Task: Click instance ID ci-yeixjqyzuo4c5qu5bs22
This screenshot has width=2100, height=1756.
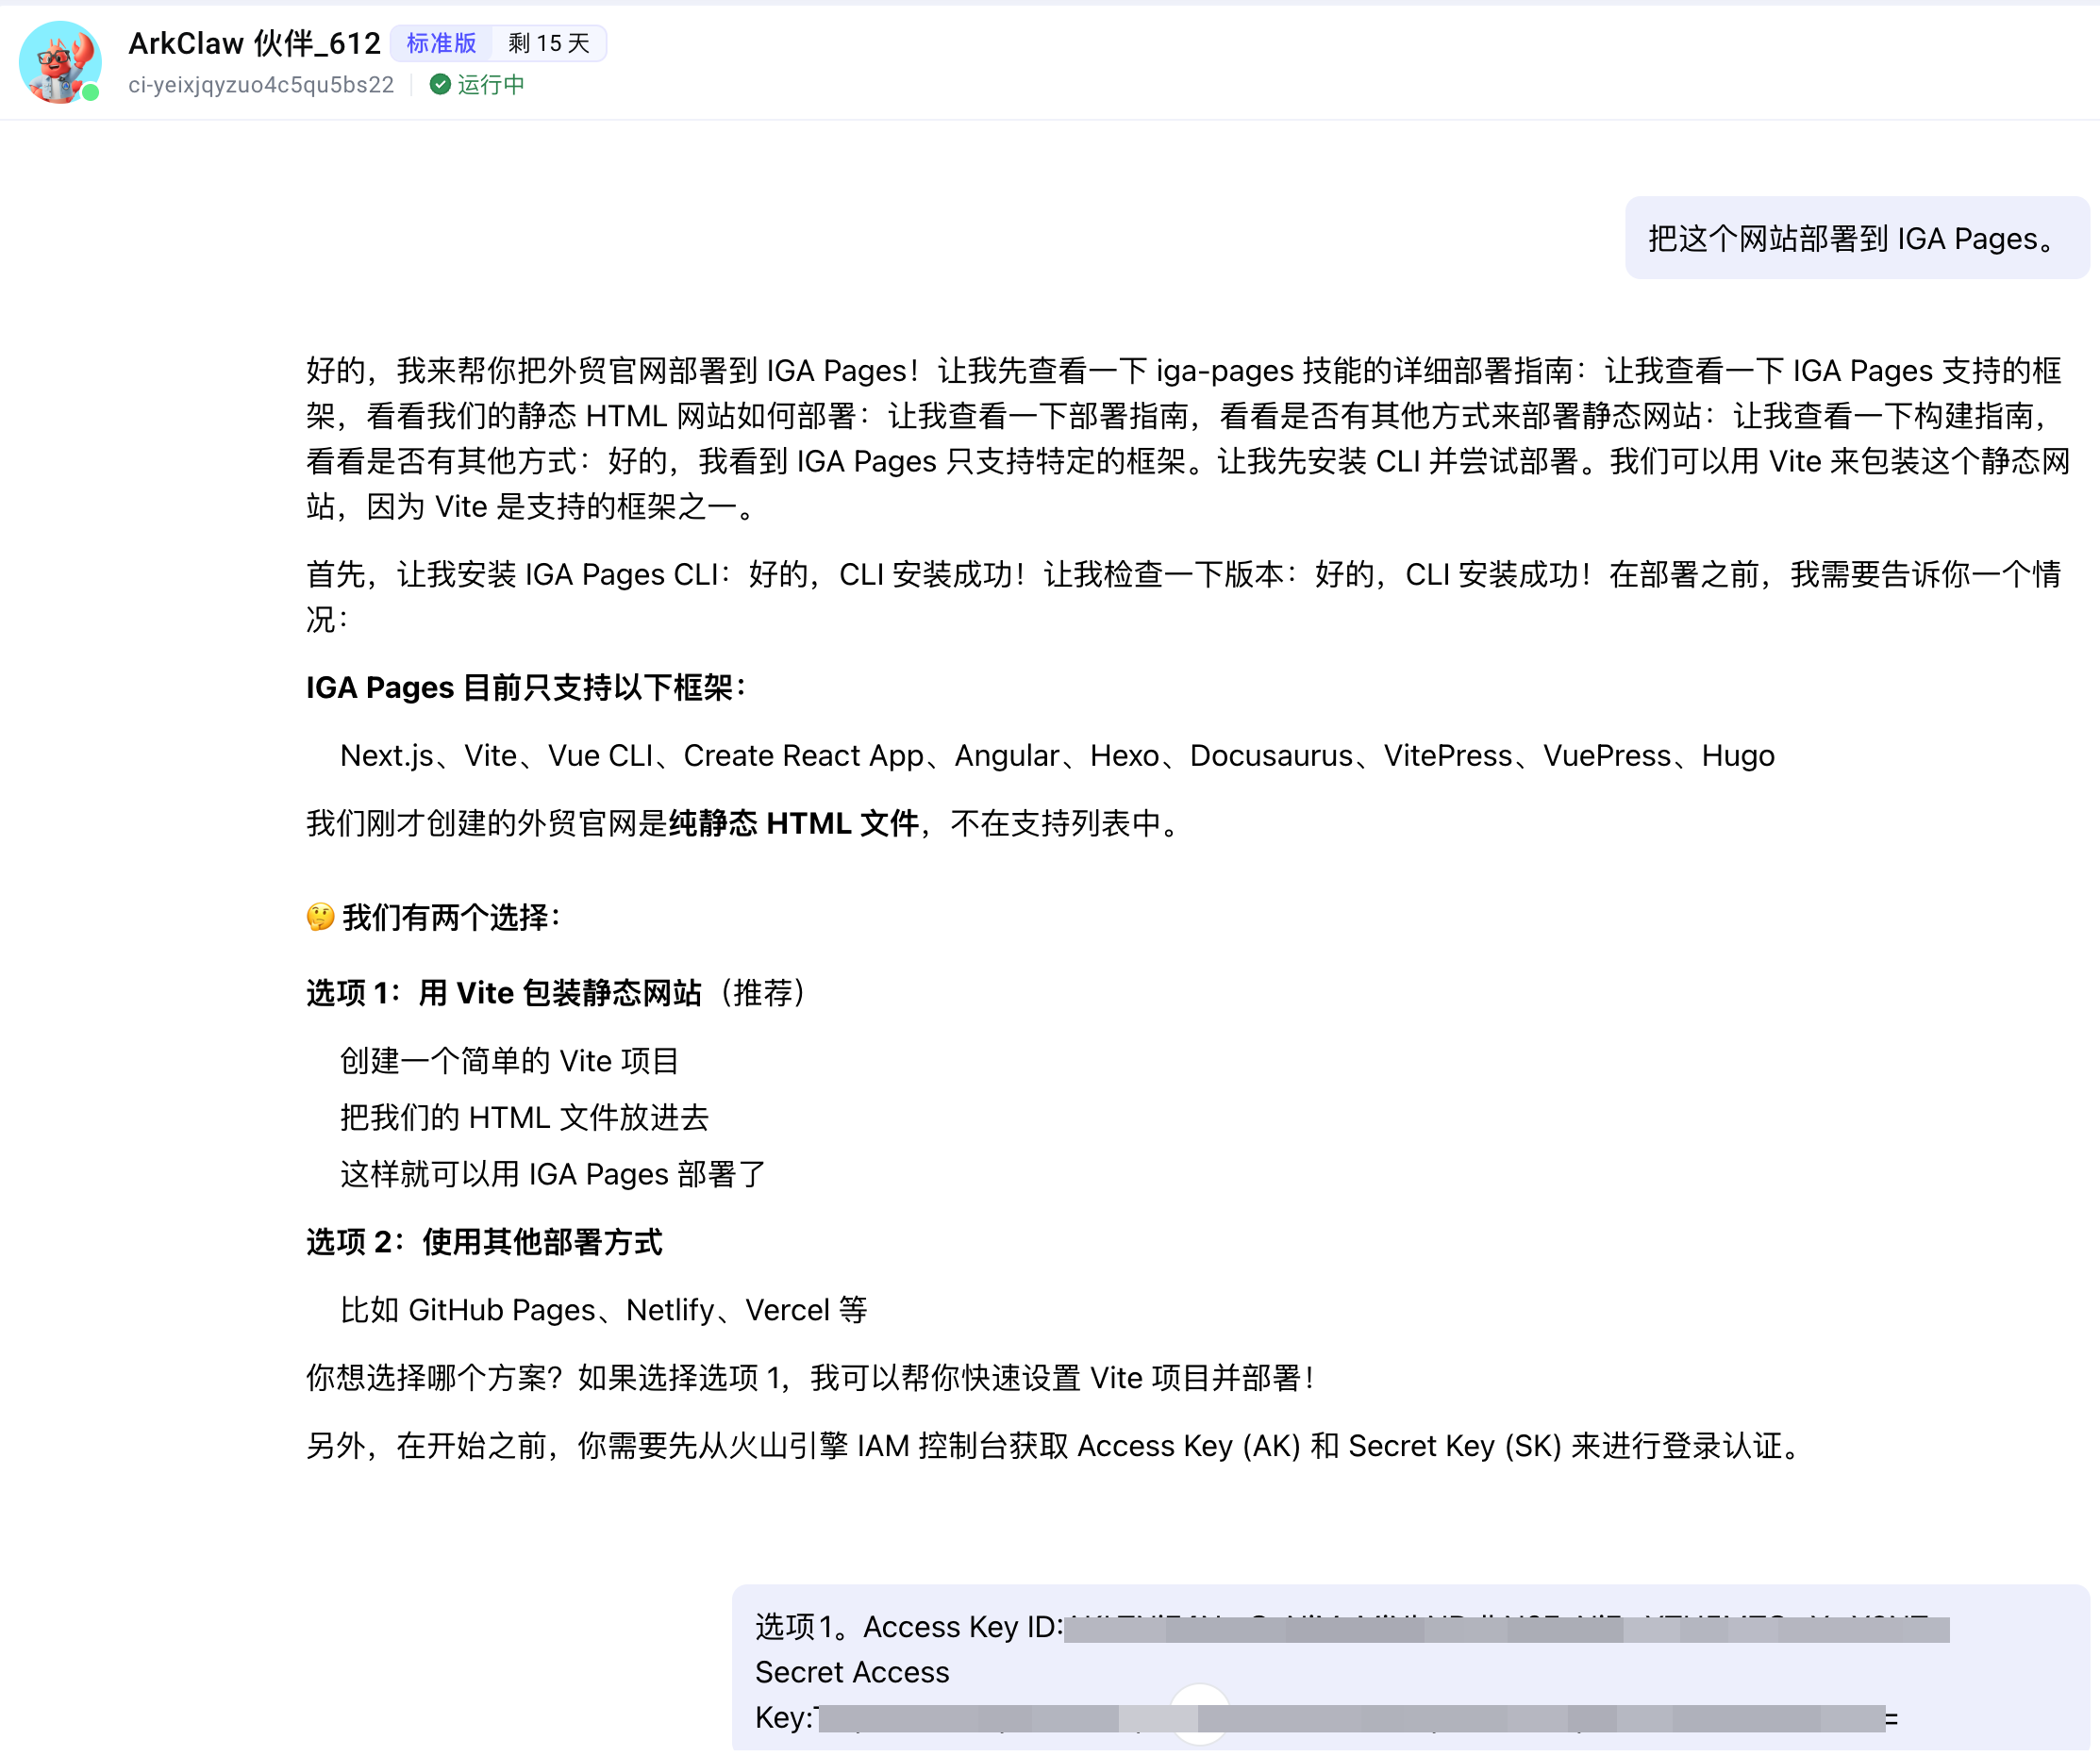Action: pos(261,85)
